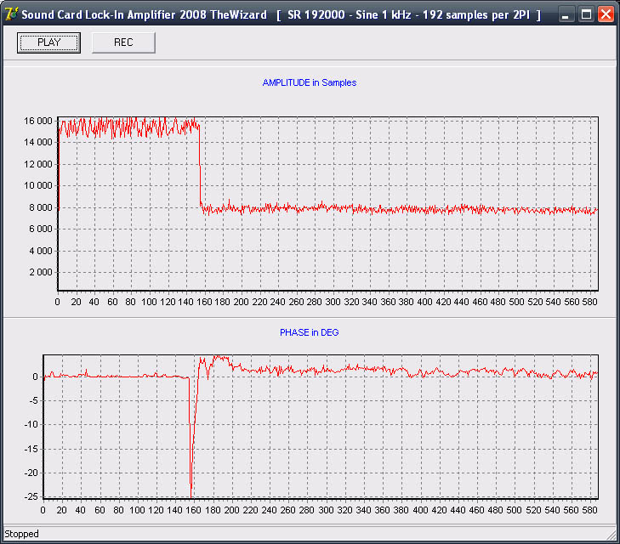Click the amplitude trace's steep drop

[x=200, y=166]
